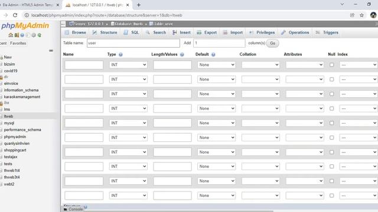Screen dimensions: 378x212
Task: Open the Operations tab
Action: pos(295,32)
